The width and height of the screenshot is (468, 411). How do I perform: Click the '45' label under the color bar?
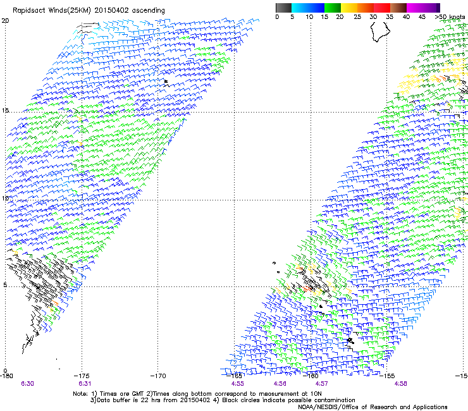(x=422, y=17)
